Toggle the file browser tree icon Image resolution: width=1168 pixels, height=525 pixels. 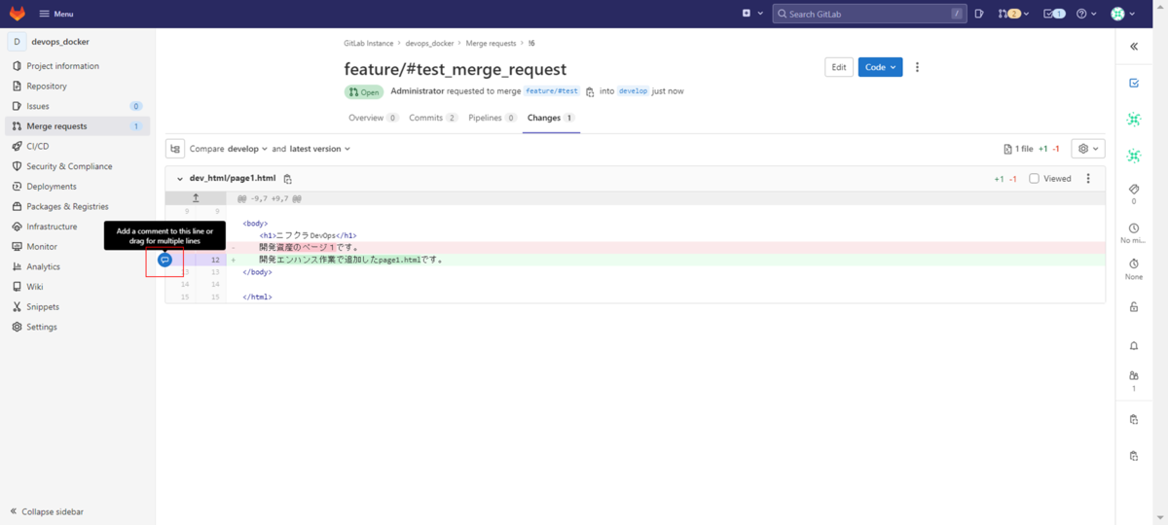(175, 149)
